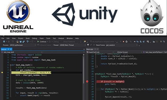The width and height of the screenshot is (167, 100).
Task: Open the Edit menu
Action: click(x=8, y=38)
